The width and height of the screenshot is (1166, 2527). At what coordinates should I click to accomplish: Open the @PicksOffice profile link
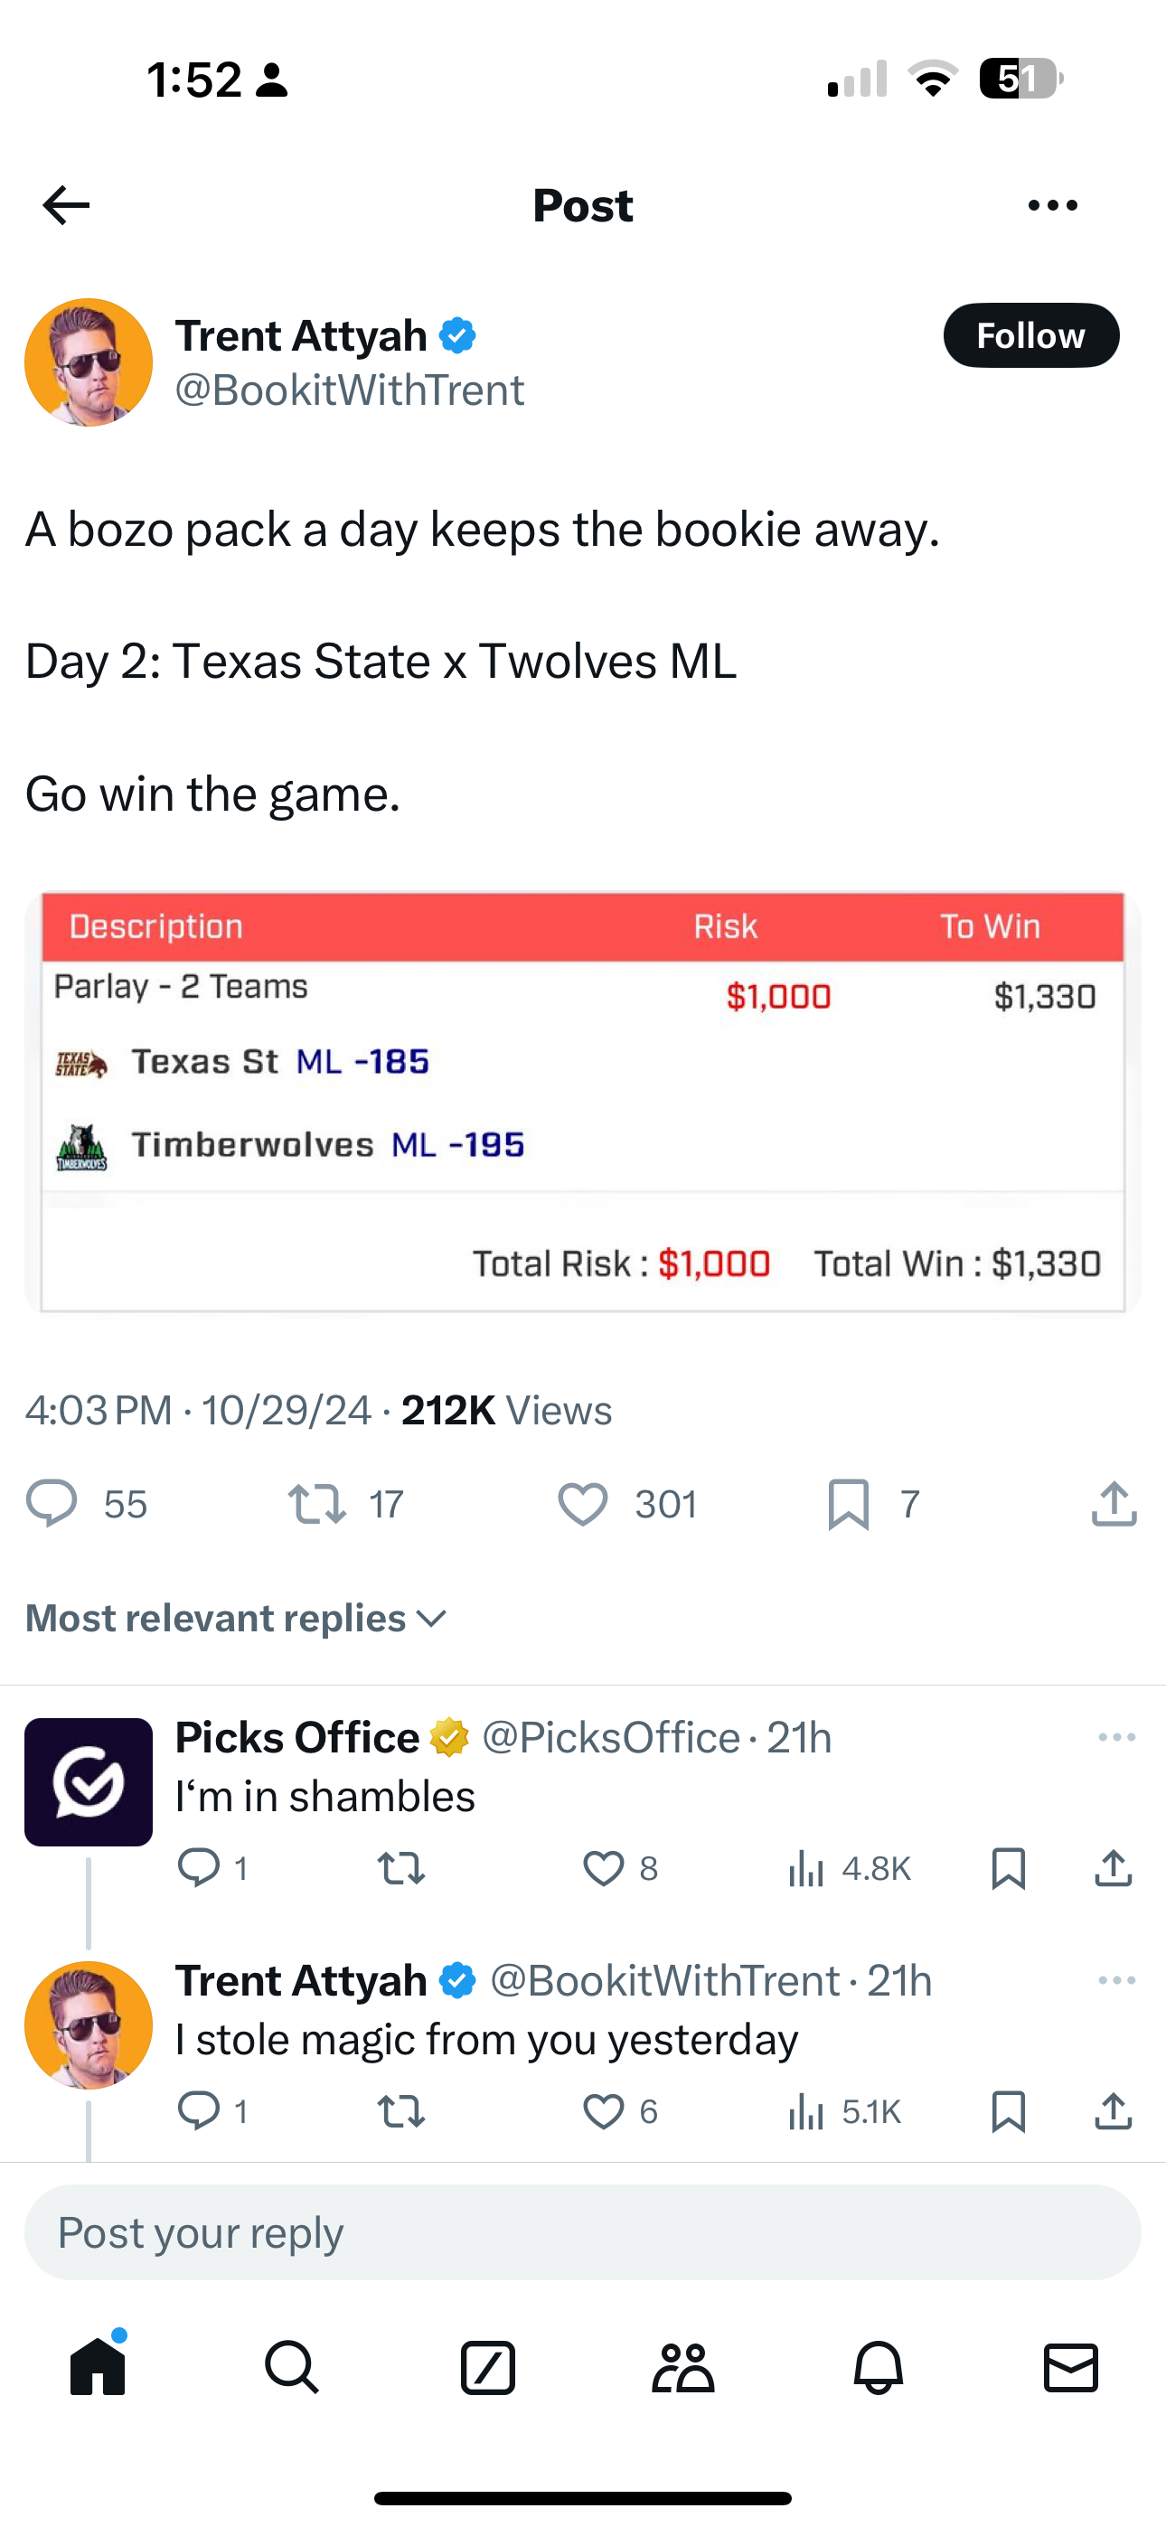[610, 1737]
